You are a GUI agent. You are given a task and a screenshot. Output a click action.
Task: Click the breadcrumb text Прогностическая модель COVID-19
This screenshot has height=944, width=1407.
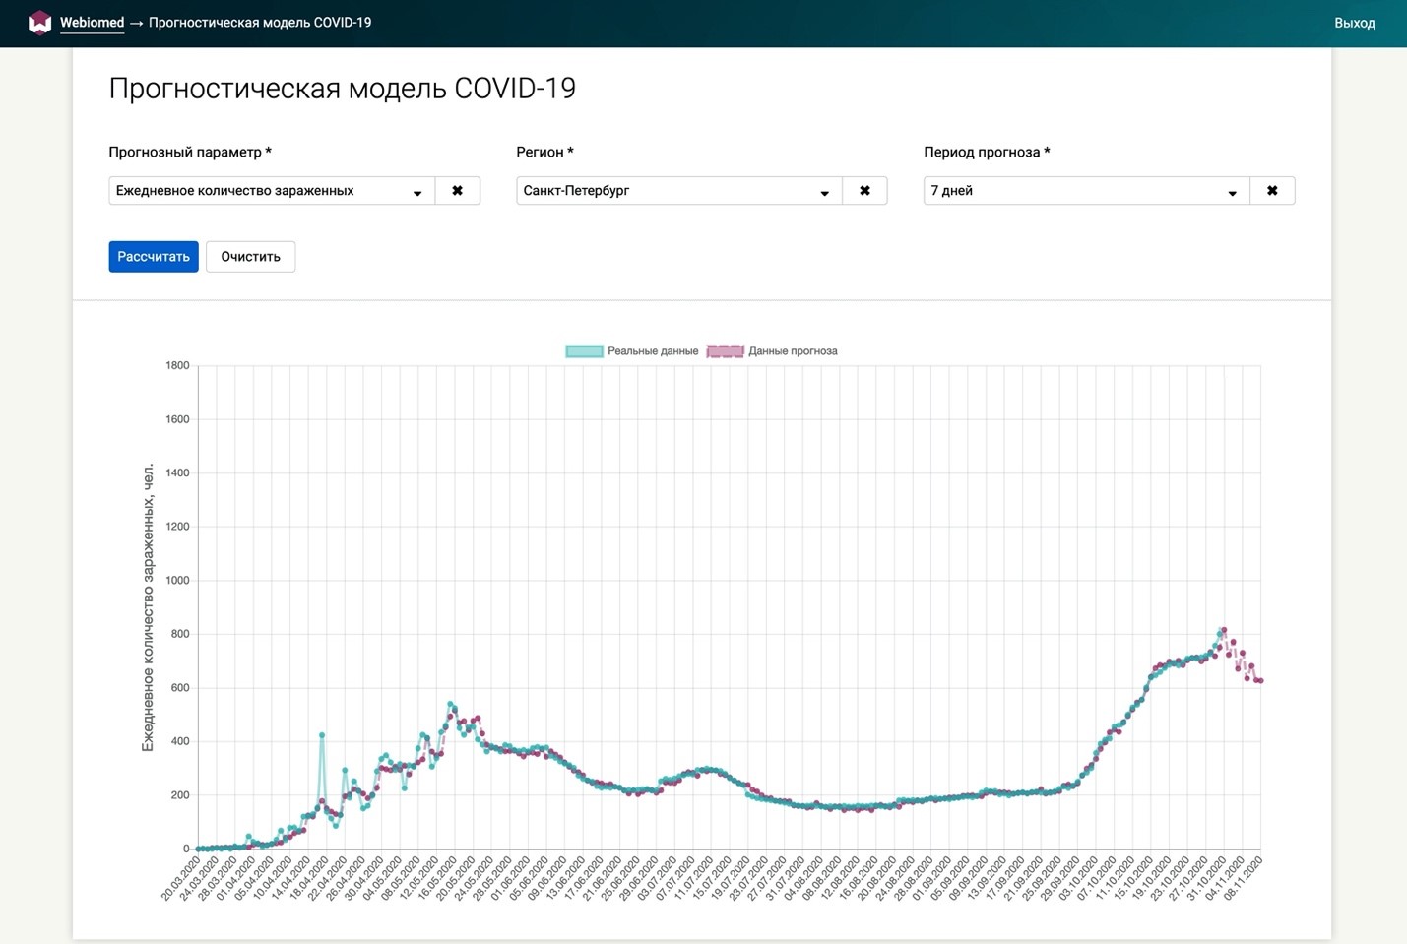260,22
